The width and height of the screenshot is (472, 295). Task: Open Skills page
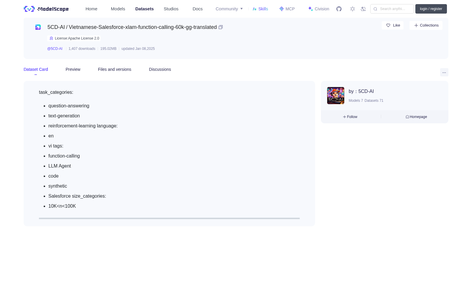[x=260, y=9]
